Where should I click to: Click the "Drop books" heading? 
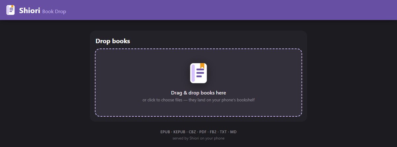113,41
